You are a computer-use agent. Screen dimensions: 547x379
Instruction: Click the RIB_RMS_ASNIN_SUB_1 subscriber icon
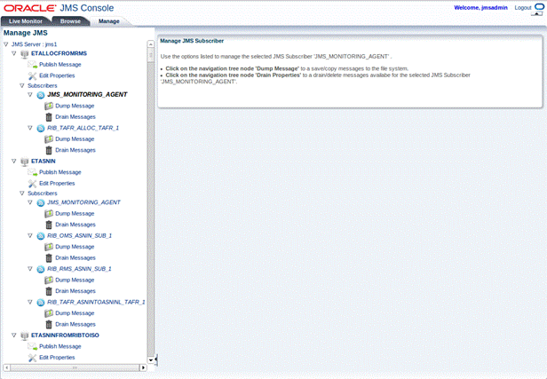tap(41, 269)
